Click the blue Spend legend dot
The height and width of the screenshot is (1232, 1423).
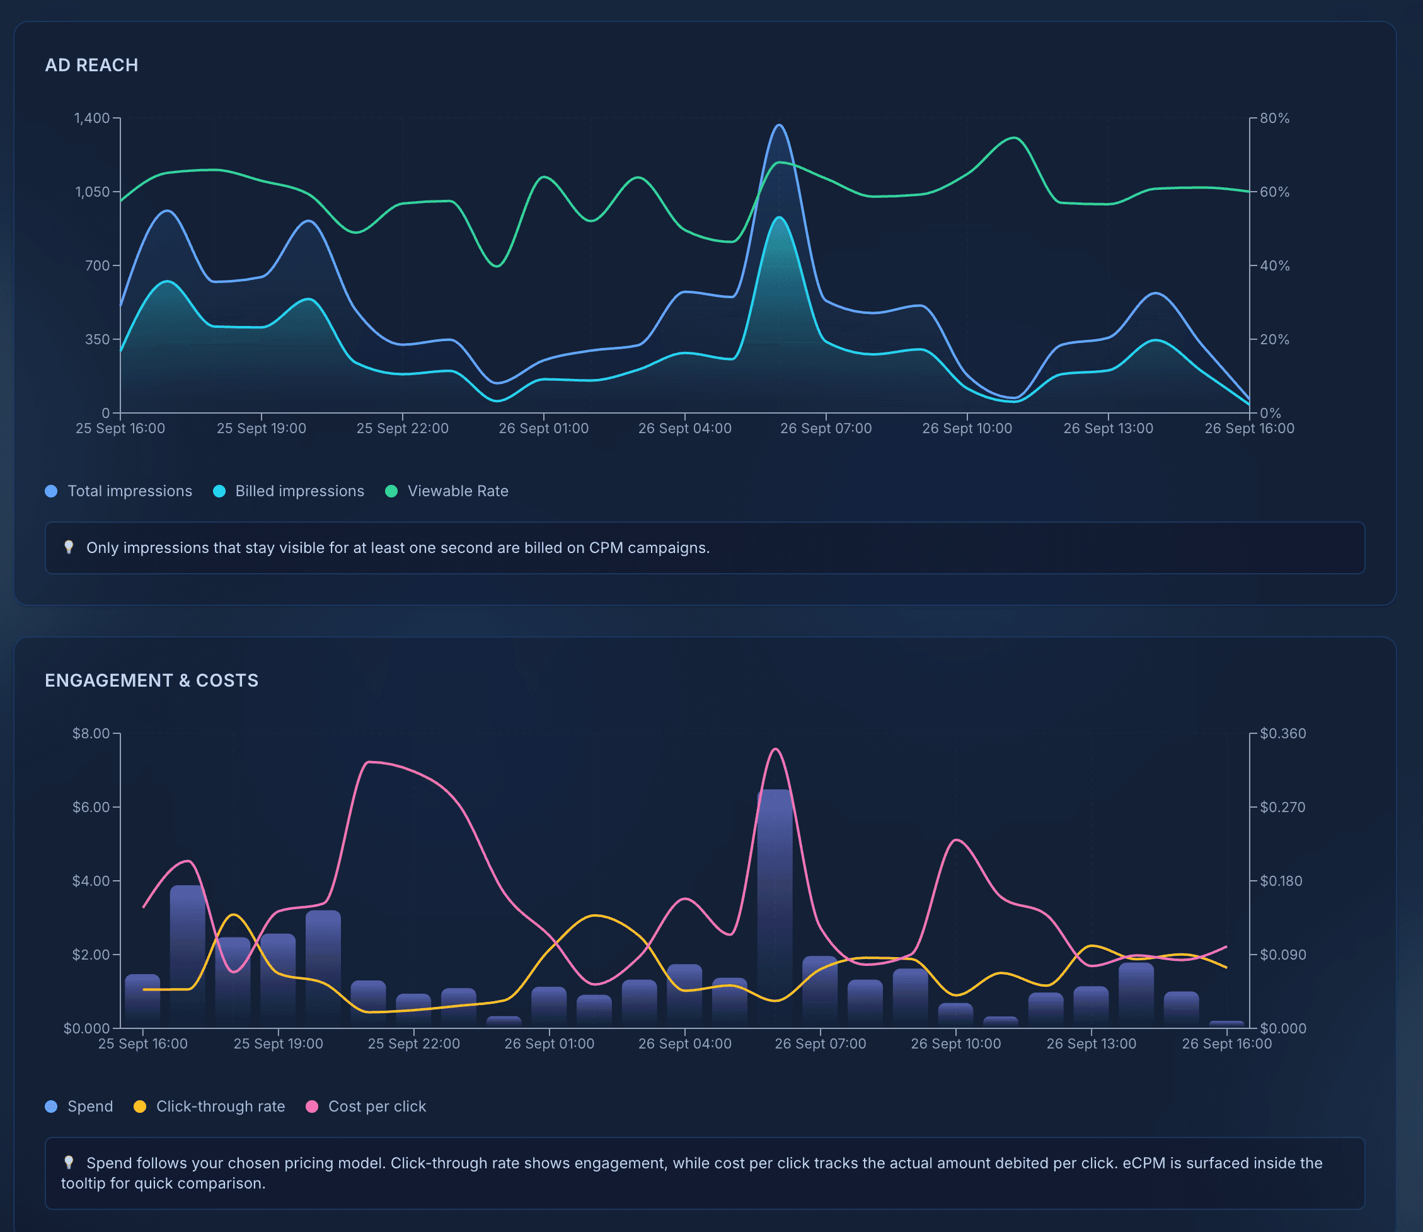point(51,1106)
